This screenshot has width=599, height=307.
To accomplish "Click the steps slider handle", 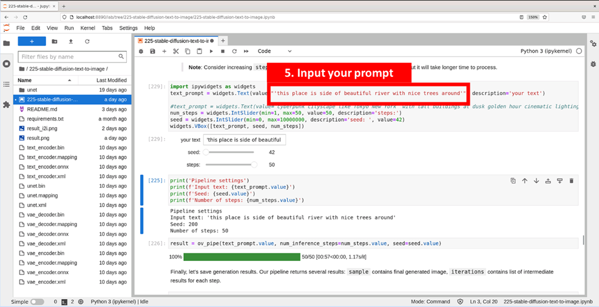I will [x=254, y=165].
